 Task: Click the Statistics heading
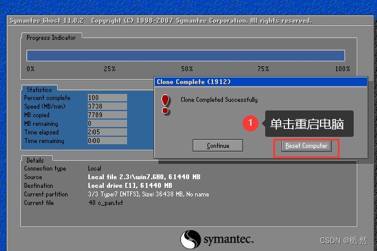click(x=39, y=90)
